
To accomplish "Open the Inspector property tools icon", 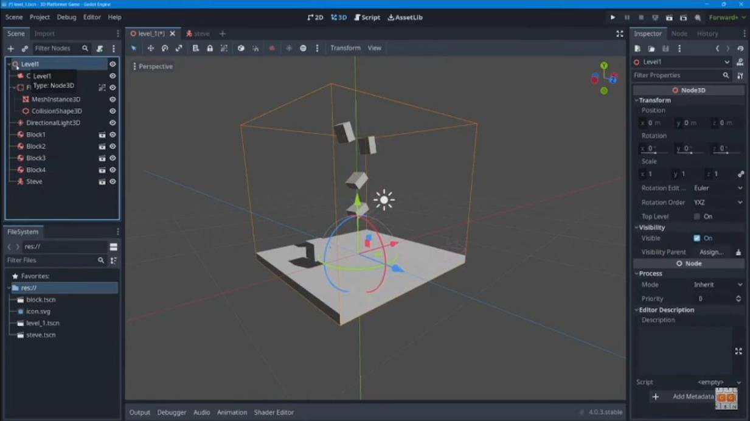I will [740, 75].
